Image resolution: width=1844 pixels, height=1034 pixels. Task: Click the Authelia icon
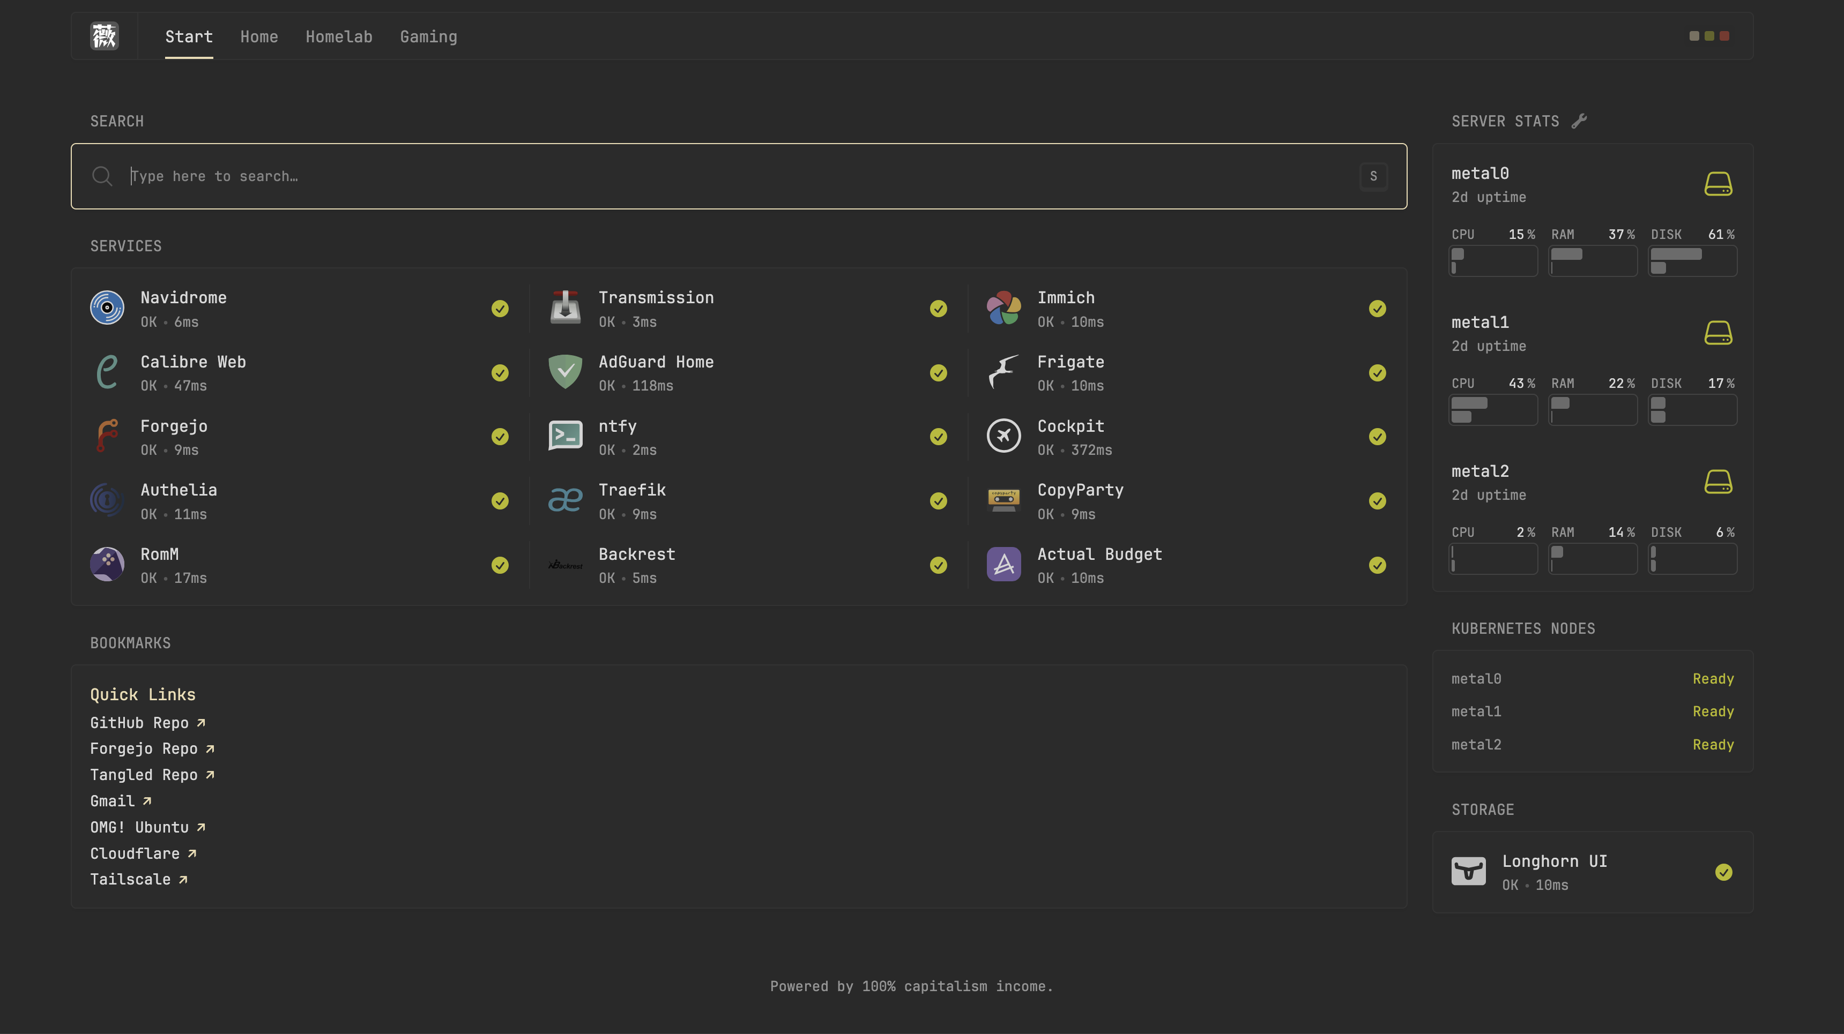[107, 501]
